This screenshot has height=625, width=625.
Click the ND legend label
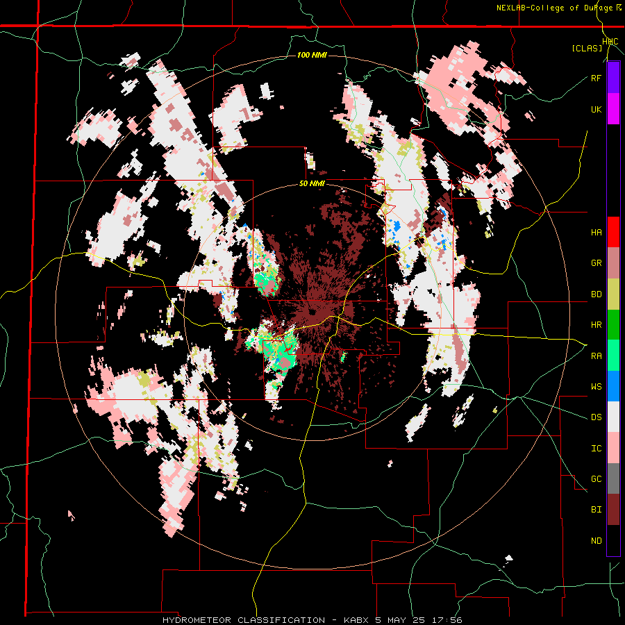pos(596,541)
